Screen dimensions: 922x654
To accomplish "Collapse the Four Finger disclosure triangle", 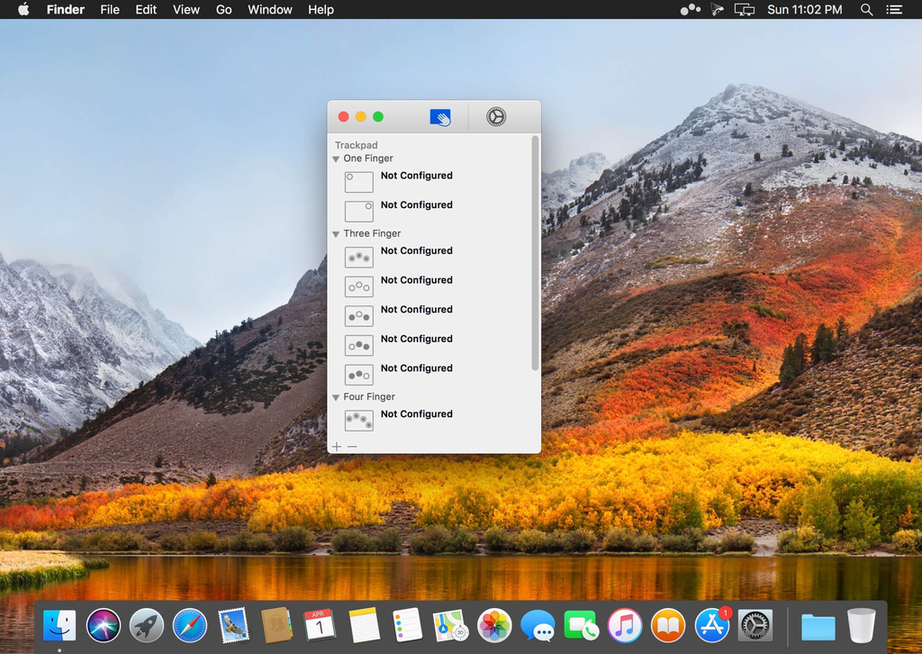I will (336, 397).
